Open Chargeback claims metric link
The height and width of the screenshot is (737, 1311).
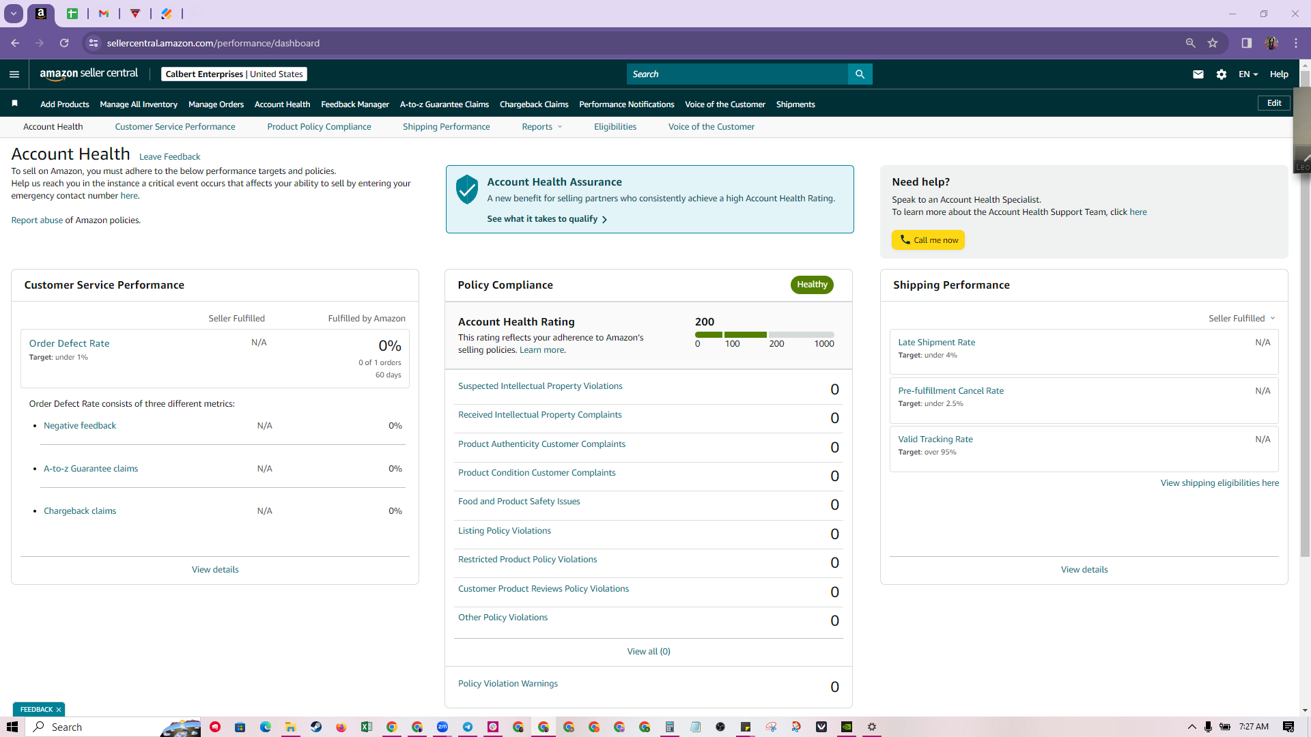point(80,511)
